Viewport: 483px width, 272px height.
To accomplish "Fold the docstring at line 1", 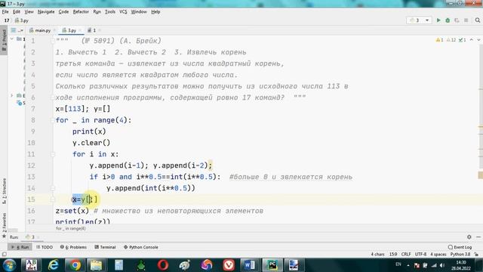I will click(x=53, y=40).
